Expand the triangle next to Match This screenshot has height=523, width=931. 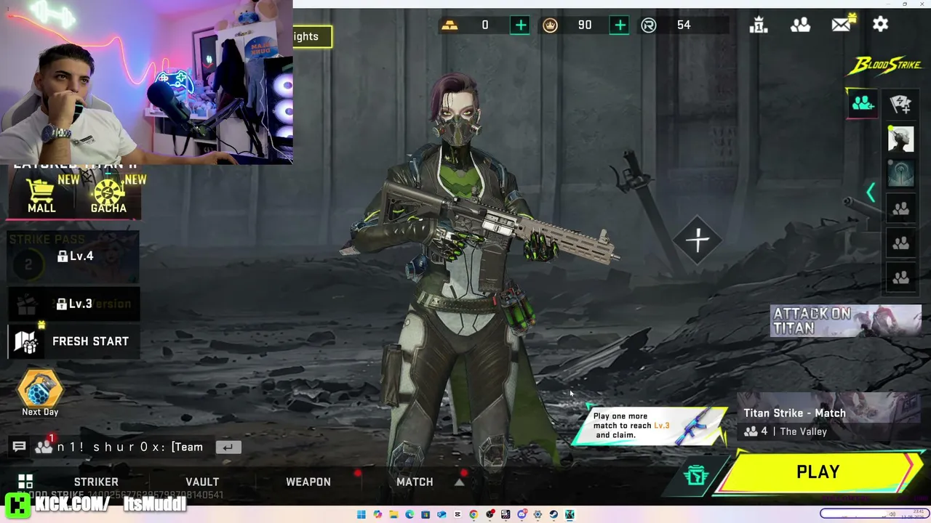[459, 482]
